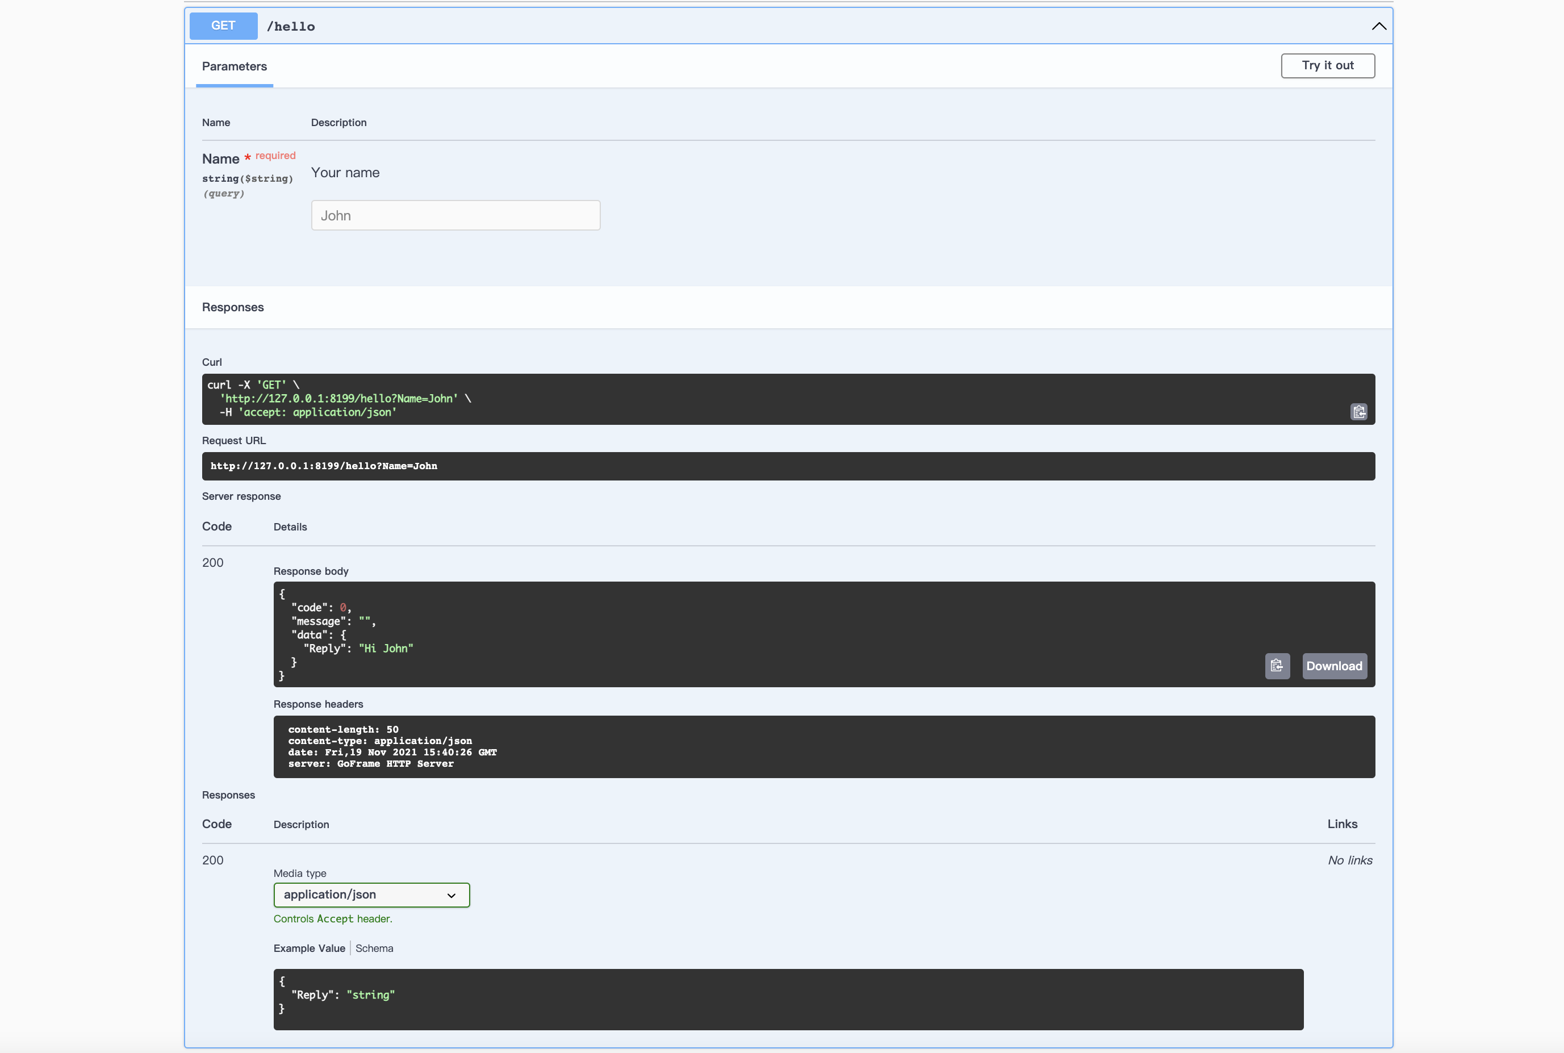Viewport: 1564px width, 1053px height.
Task: Switch to the Schema view
Action: [x=374, y=948]
